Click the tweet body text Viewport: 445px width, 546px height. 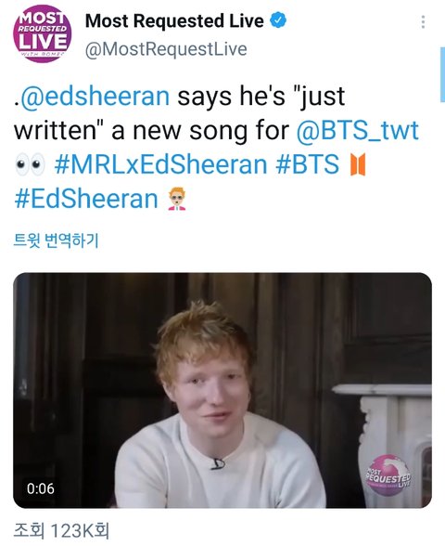click(x=216, y=148)
